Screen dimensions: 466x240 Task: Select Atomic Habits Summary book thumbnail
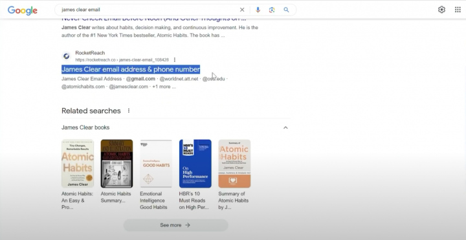(x=116, y=164)
